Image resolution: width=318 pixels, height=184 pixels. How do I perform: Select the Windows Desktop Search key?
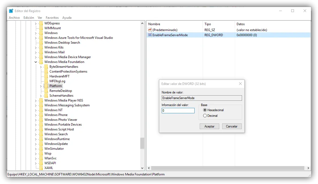(62, 43)
